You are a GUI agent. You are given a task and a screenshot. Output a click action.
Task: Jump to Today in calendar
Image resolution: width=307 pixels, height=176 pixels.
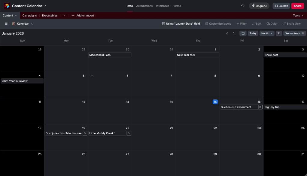pyautogui.click(x=253, y=33)
